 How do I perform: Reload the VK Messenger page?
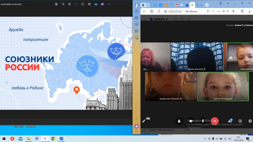[159, 11]
